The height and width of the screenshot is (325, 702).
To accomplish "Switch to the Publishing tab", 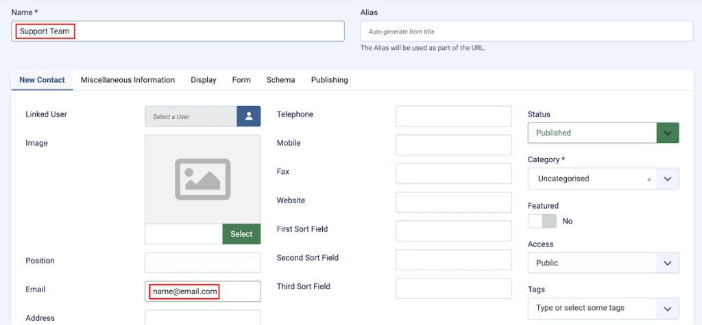I will [x=330, y=80].
